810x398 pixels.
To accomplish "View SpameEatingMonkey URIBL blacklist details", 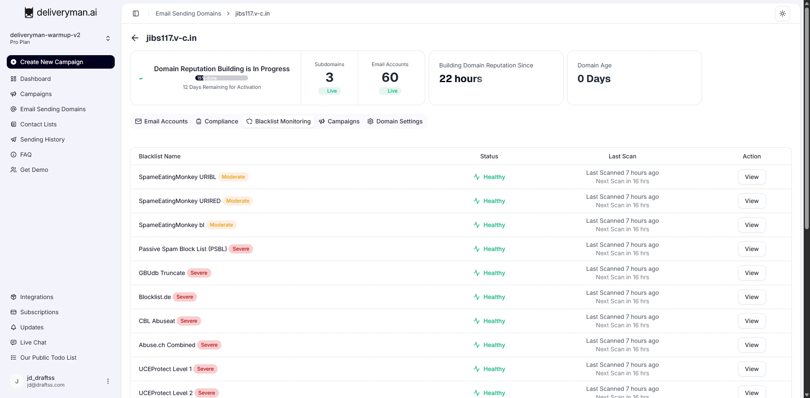I will pos(751,177).
